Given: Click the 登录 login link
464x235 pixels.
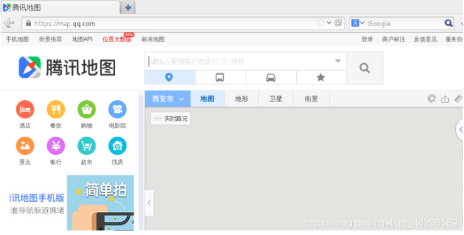Looking at the screenshot, I should click(367, 39).
